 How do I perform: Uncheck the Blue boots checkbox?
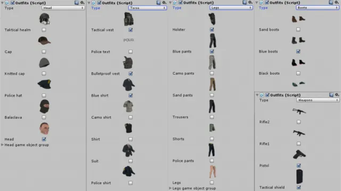point(298,51)
